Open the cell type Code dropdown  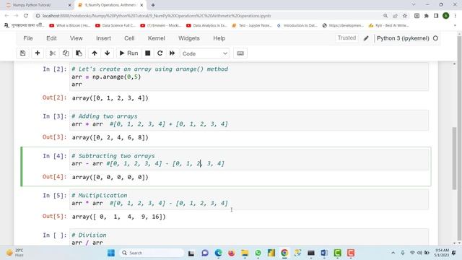(205, 53)
